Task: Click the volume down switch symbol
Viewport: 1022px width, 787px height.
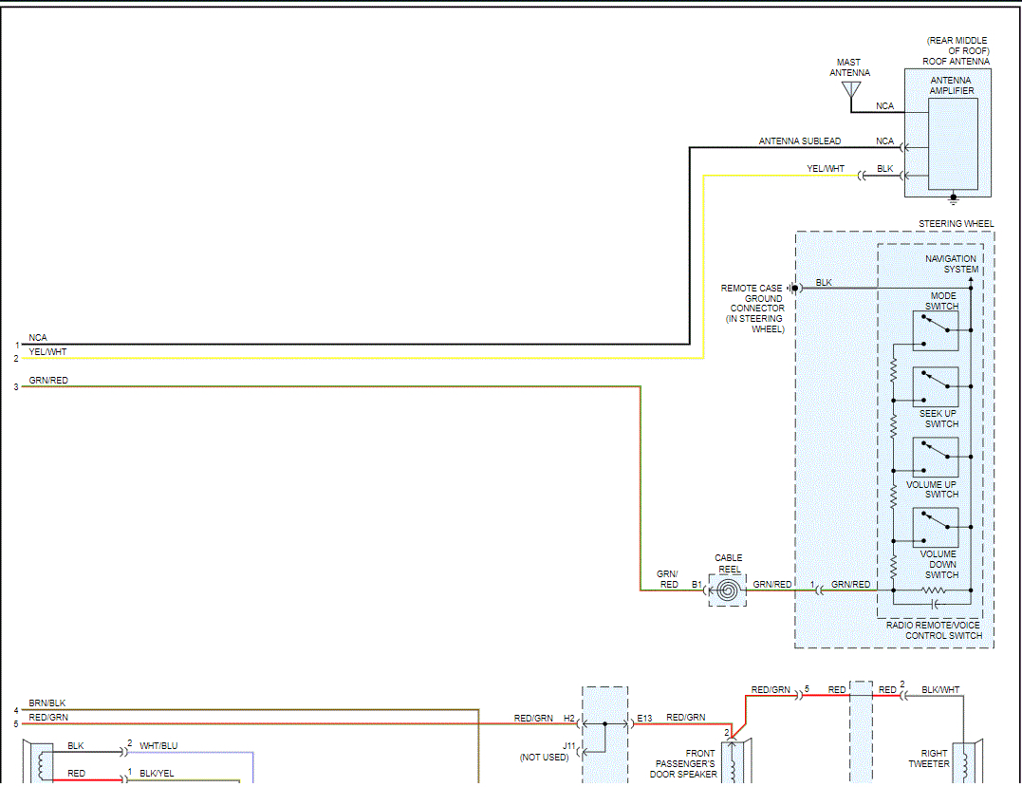Action: point(935,528)
